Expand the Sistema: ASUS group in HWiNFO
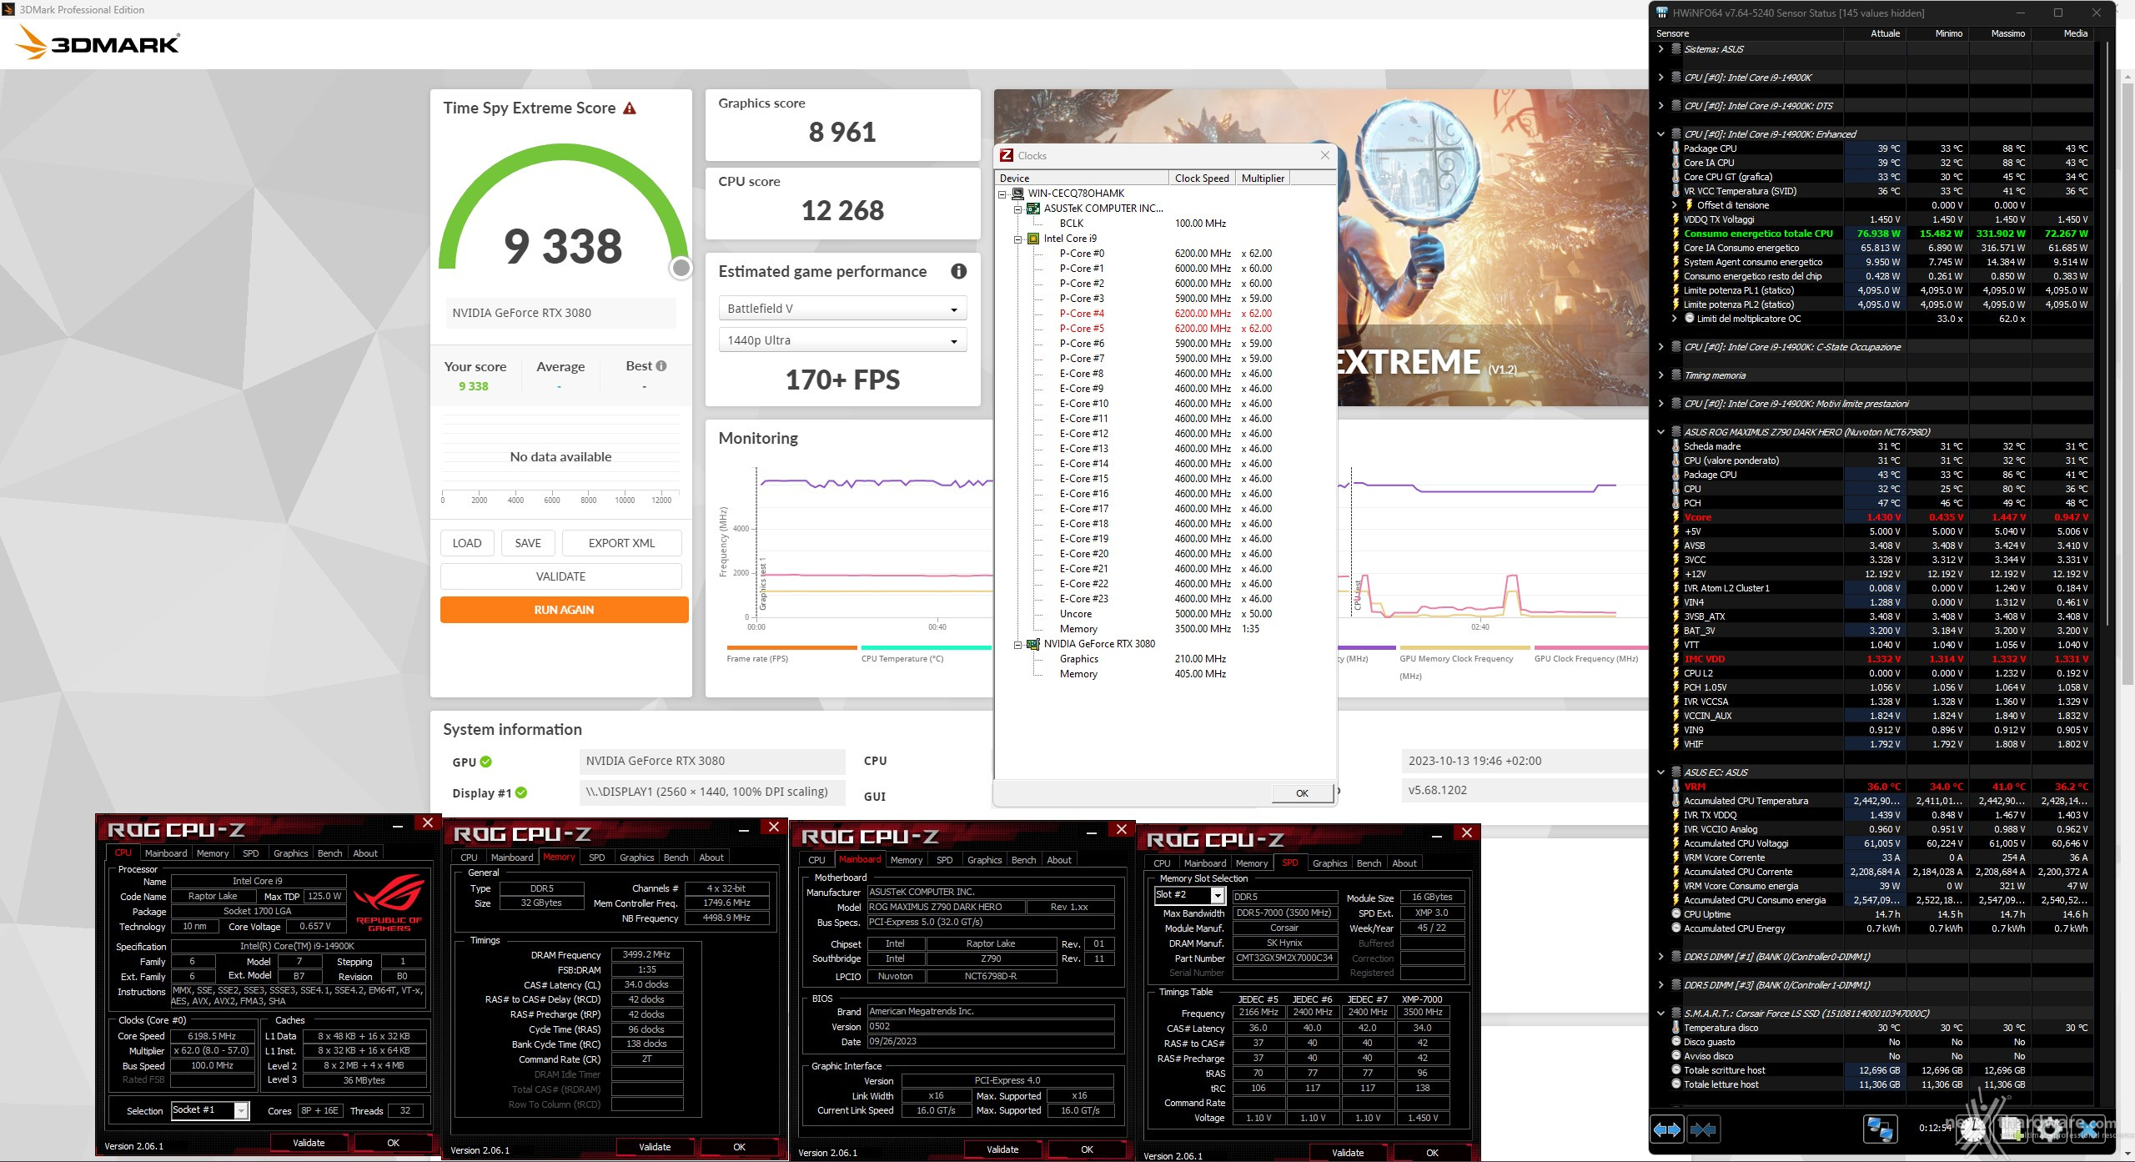Viewport: 2135px width, 1162px height. click(x=1660, y=49)
